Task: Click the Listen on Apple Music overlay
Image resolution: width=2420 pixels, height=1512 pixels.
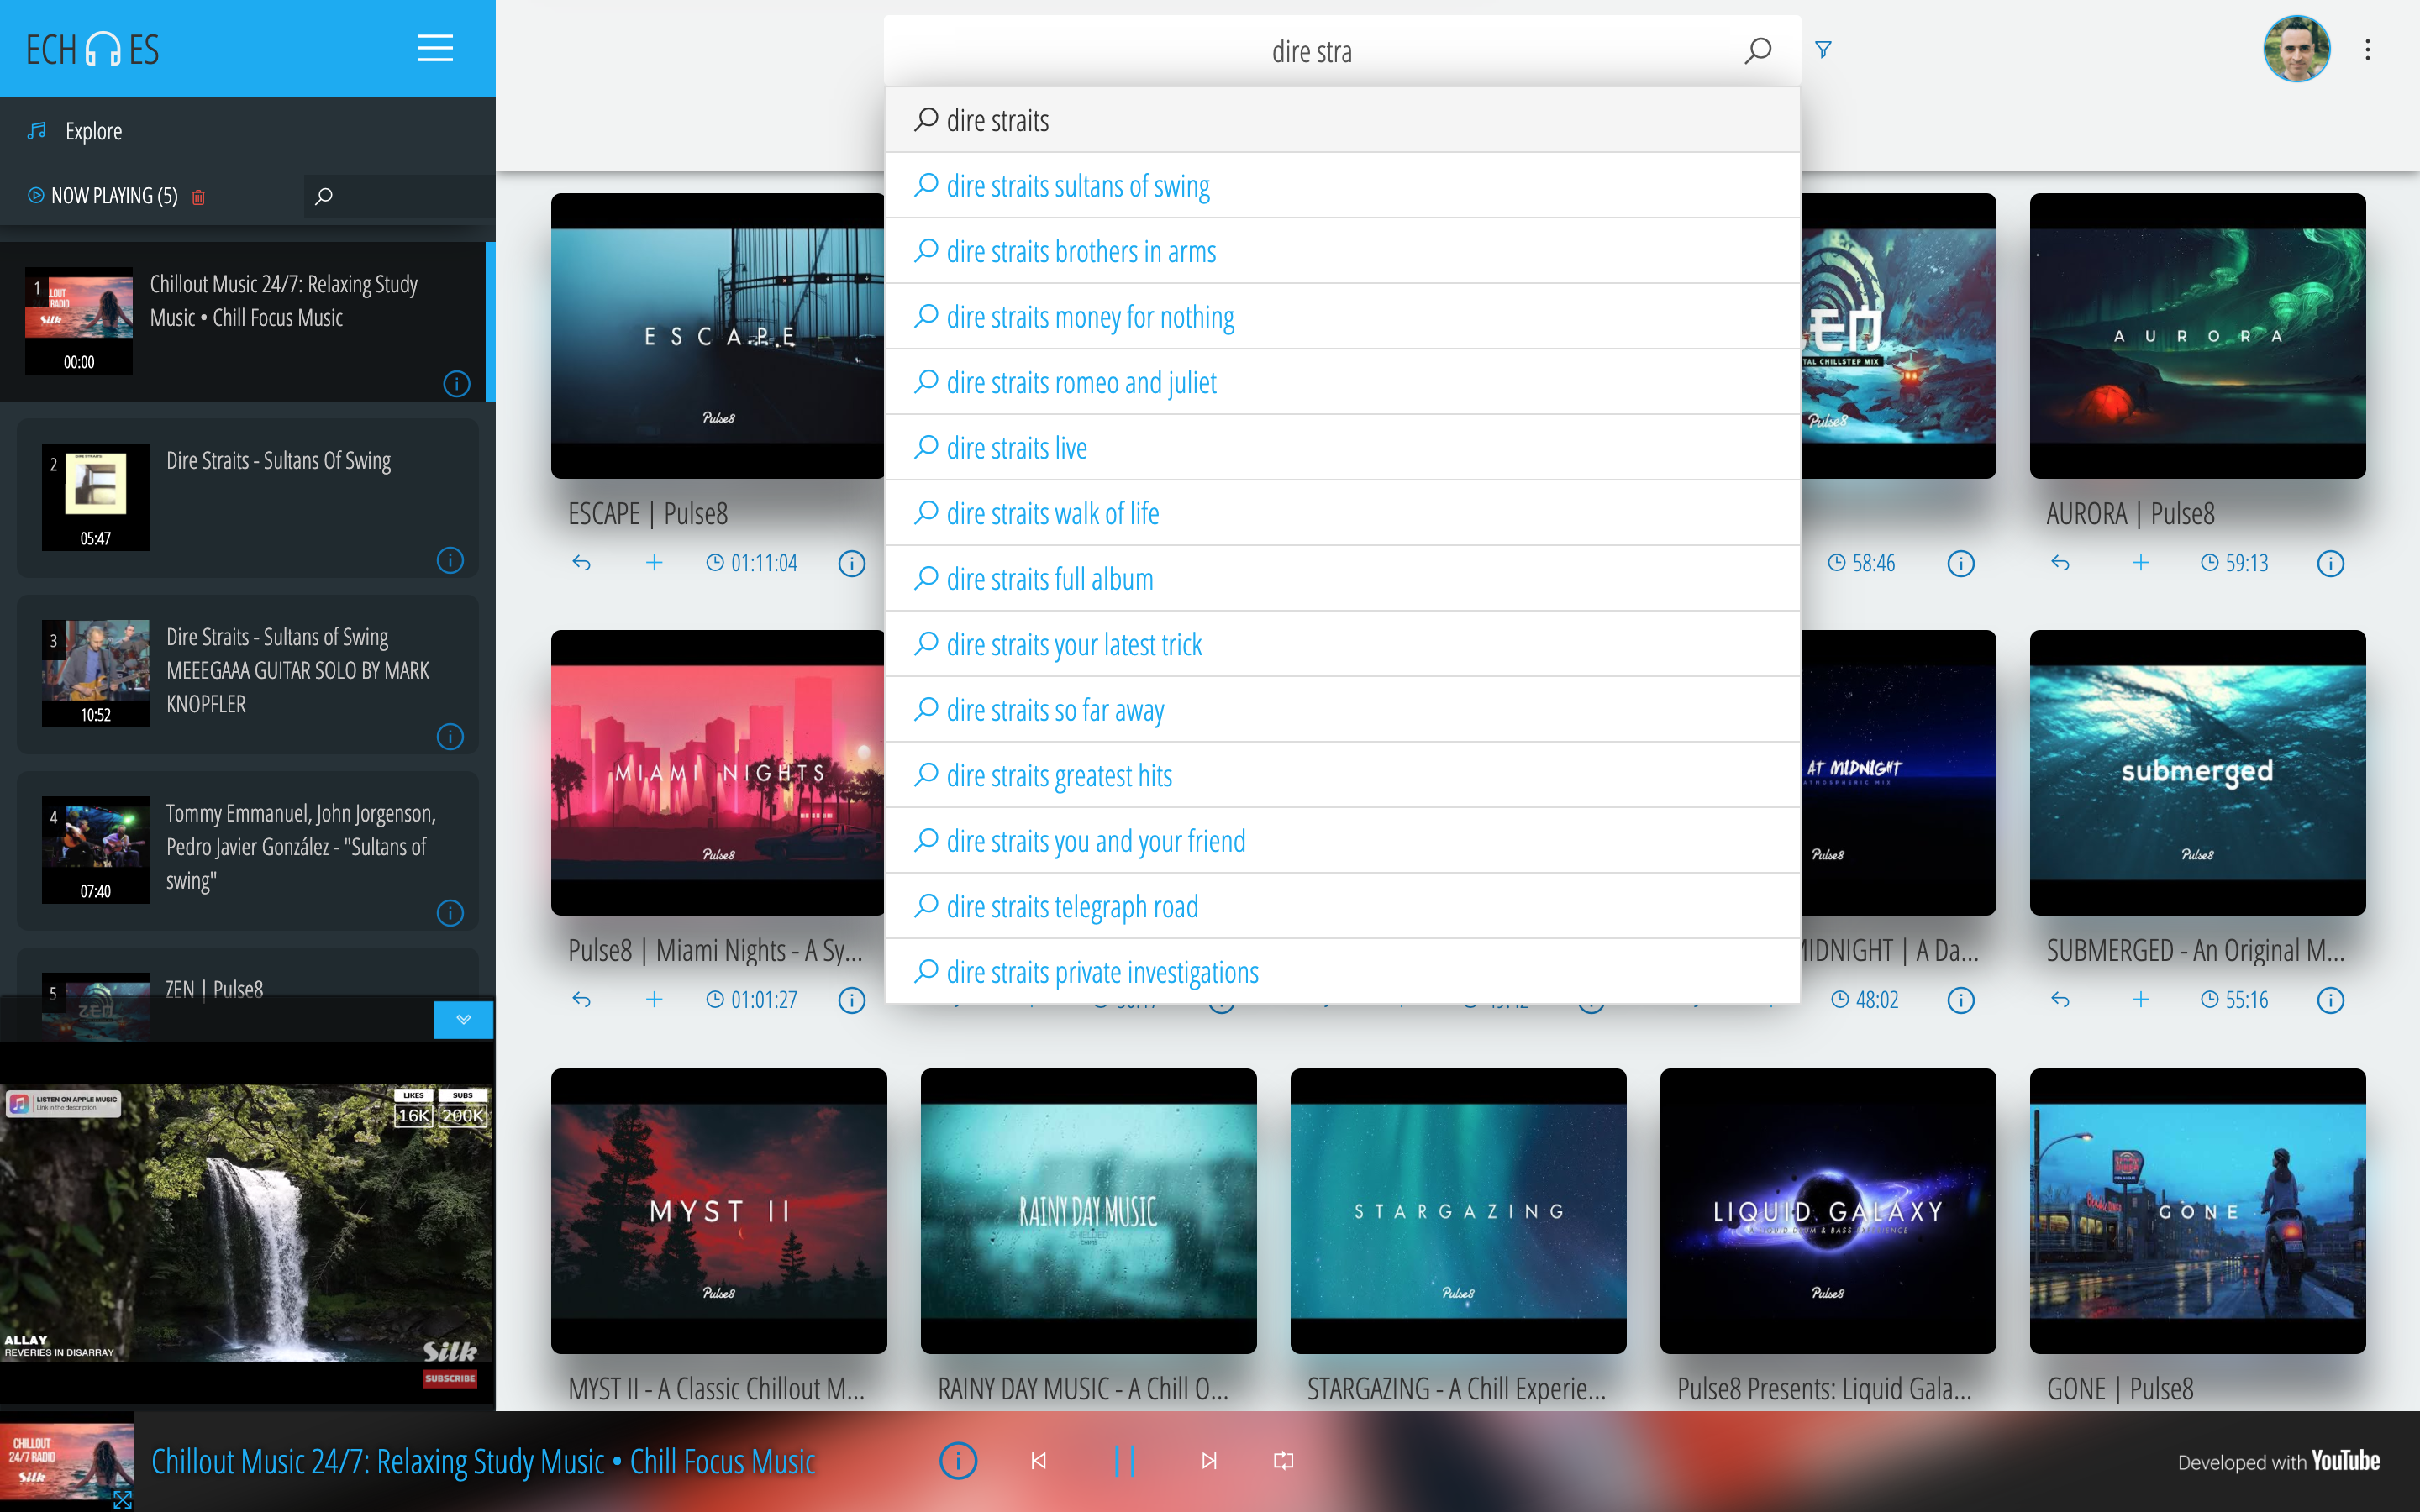Action: (63, 1103)
